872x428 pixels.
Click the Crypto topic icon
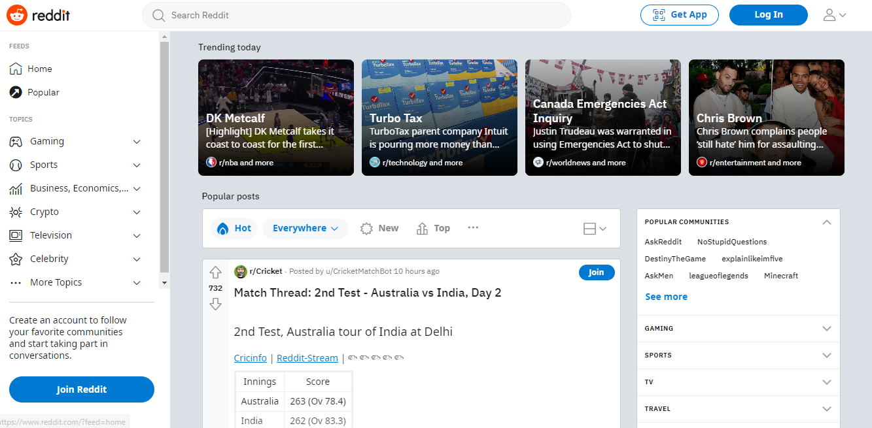[x=16, y=212]
